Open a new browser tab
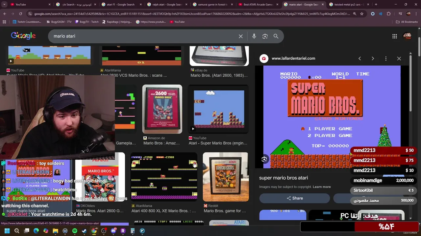The image size is (421, 236). [376, 5]
